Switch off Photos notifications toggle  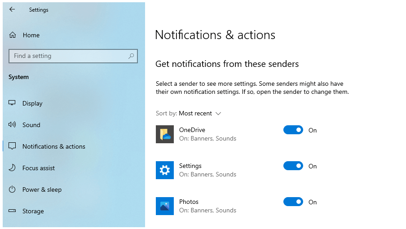[293, 202]
